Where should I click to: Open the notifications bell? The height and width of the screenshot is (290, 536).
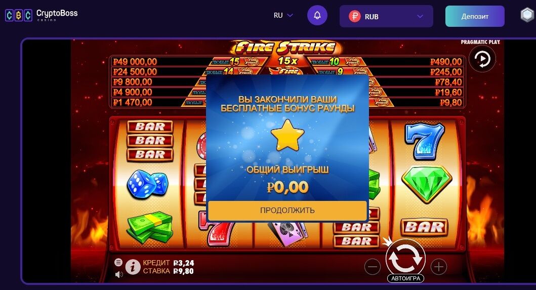(x=317, y=15)
